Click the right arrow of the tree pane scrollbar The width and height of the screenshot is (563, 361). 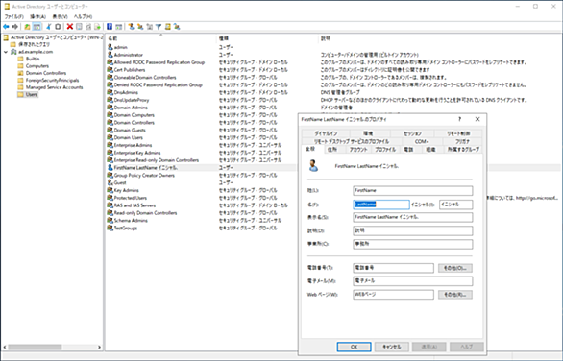(x=100, y=347)
